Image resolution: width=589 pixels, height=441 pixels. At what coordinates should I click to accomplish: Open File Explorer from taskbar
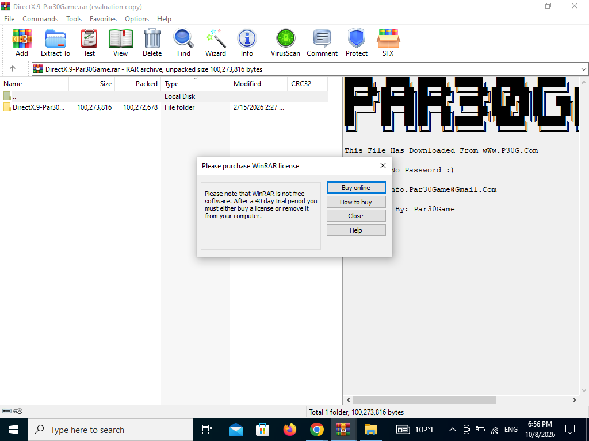click(x=370, y=430)
